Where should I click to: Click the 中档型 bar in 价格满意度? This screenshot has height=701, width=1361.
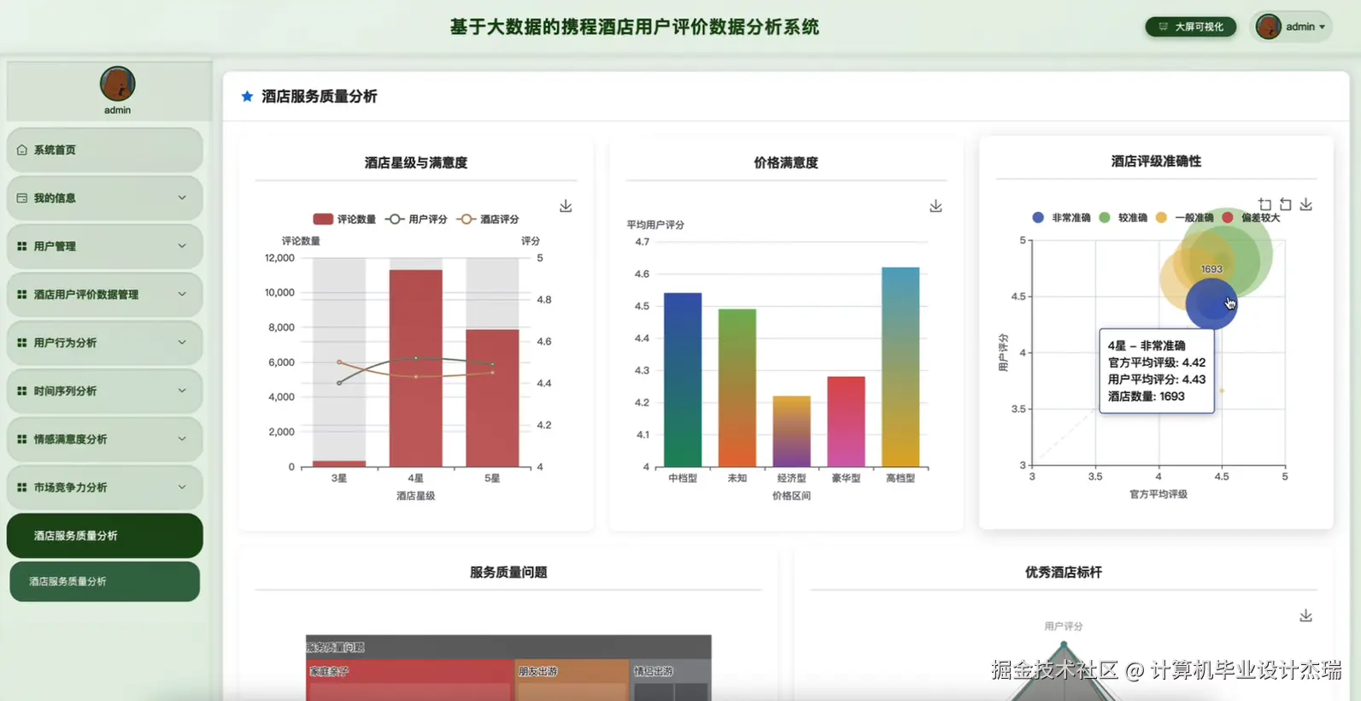(683, 380)
